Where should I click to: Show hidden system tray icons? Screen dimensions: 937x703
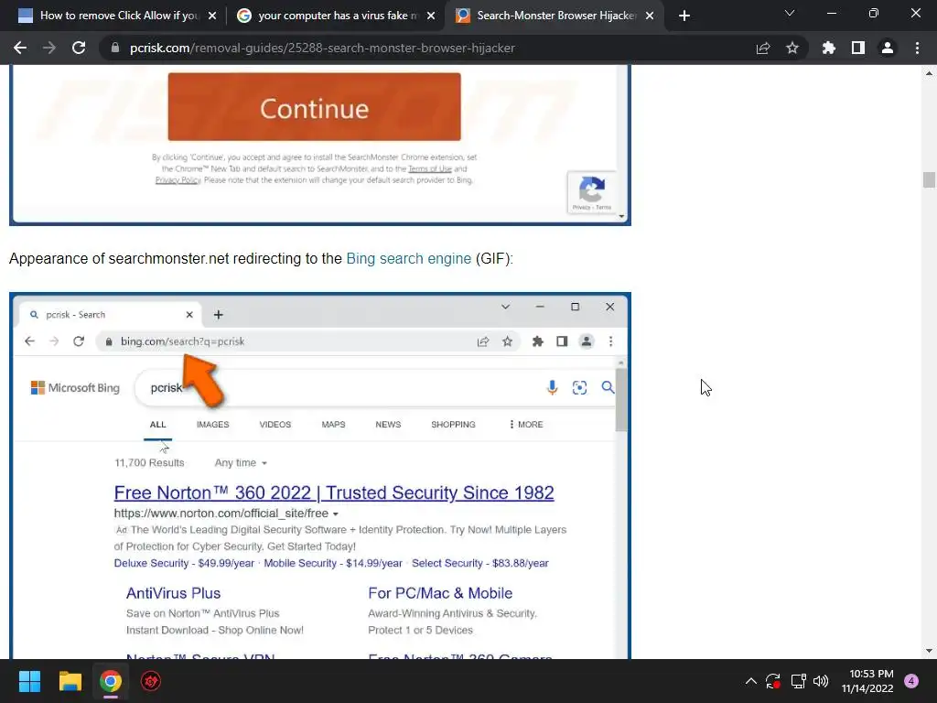(751, 681)
